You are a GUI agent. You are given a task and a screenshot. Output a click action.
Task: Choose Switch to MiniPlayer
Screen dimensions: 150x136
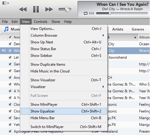coord(64,127)
